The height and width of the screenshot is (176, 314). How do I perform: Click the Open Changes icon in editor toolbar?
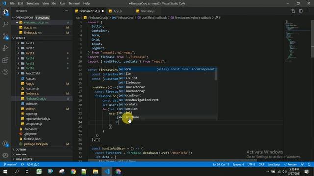293,11
